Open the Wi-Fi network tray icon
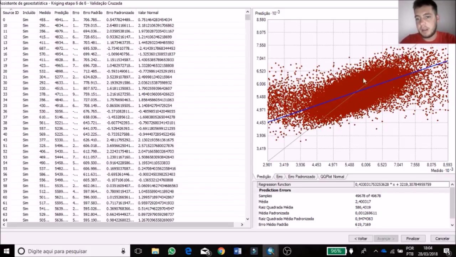This screenshot has width=456, height=257. pyautogui.click(x=392, y=251)
